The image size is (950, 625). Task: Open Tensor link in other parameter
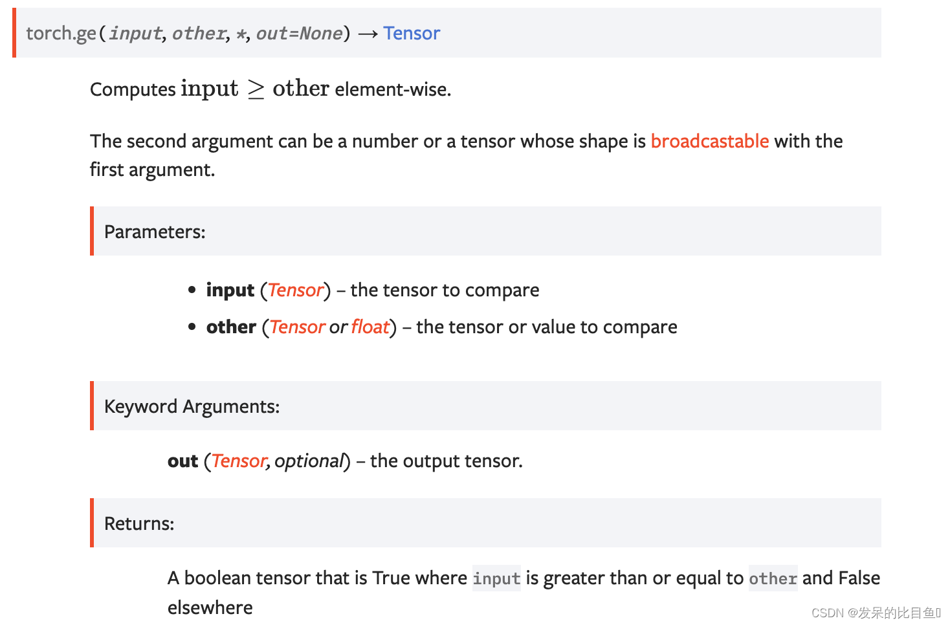point(297,327)
